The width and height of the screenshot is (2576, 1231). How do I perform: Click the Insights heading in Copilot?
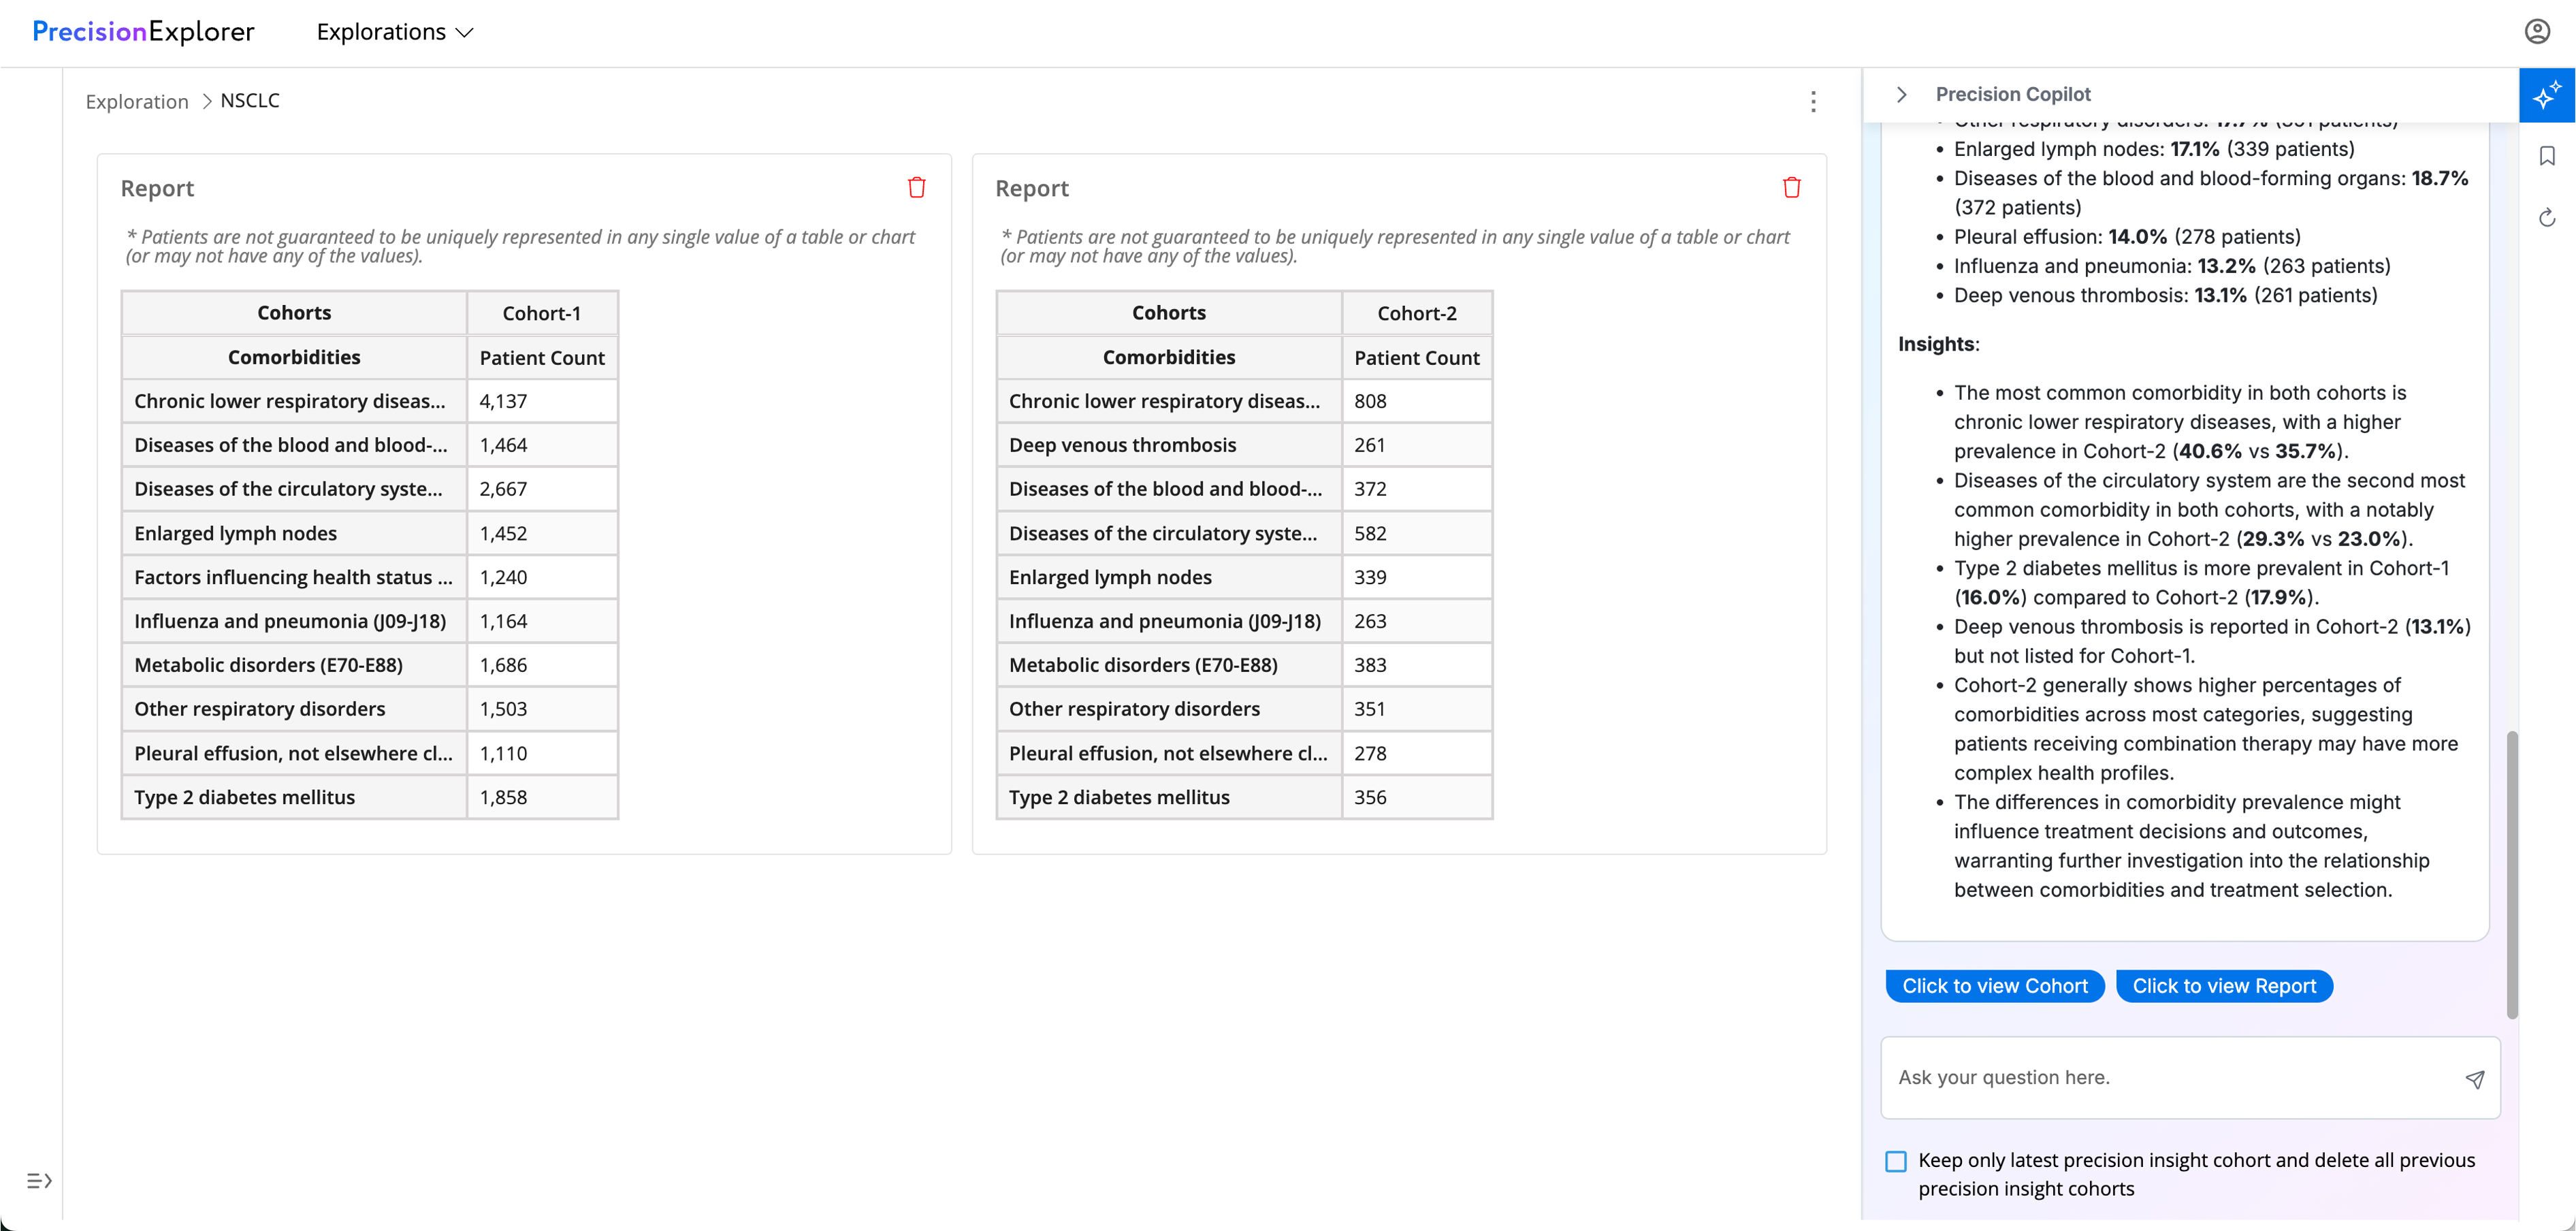coord(1938,344)
